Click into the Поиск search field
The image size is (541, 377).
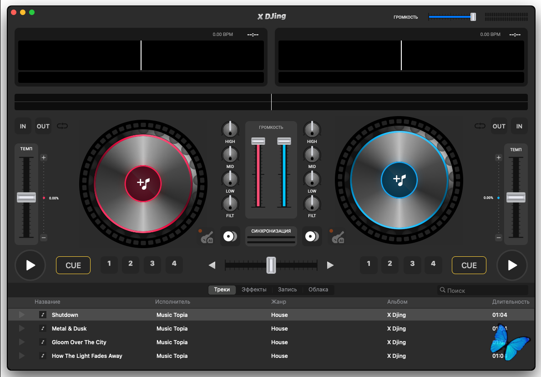(483, 290)
